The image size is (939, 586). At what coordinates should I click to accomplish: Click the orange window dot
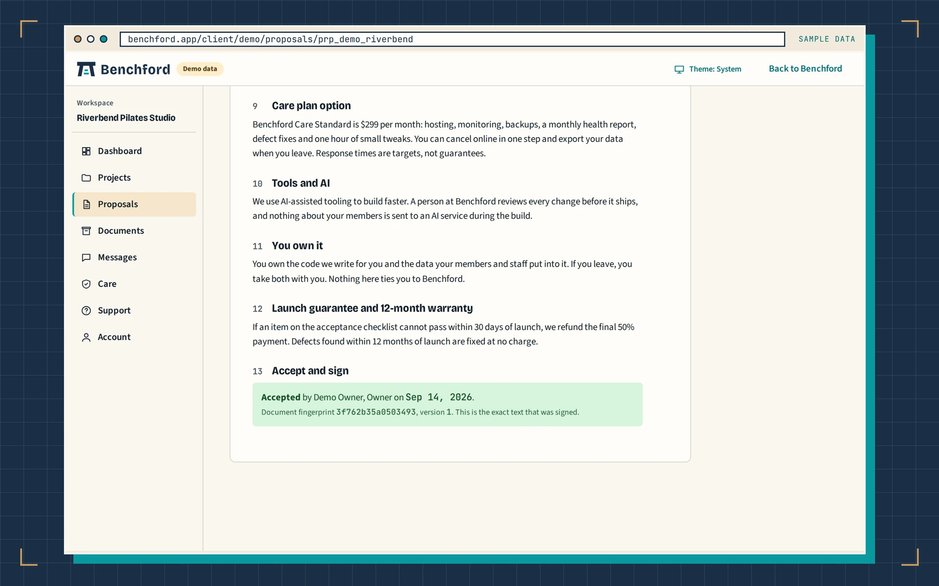(x=78, y=39)
